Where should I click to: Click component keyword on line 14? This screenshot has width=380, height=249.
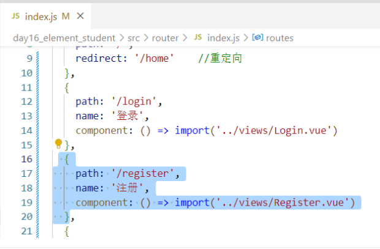pos(102,131)
